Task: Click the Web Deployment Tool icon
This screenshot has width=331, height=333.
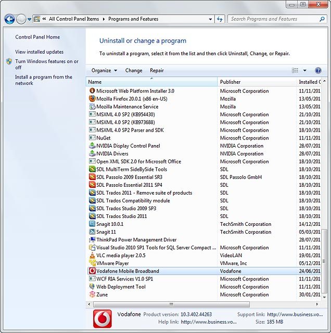Action: tap(92, 287)
